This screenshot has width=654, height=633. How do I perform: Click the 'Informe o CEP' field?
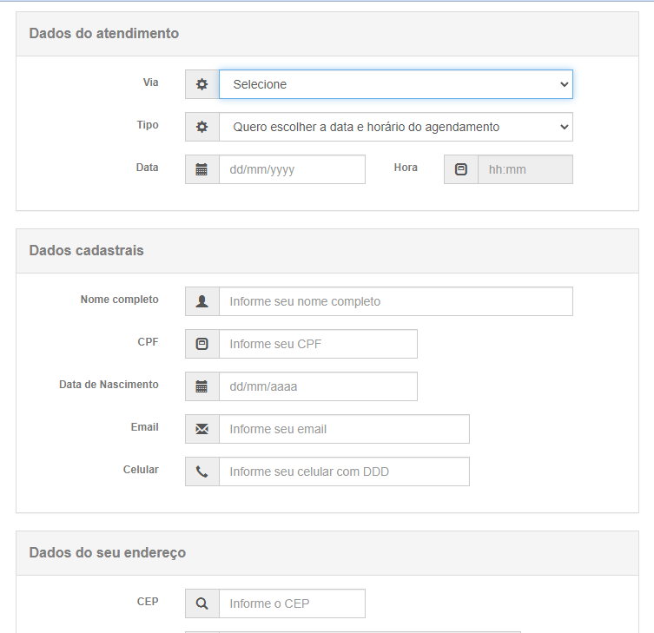(292, 603)
